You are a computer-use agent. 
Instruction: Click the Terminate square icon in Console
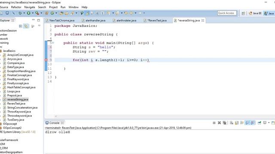[214, 123]
